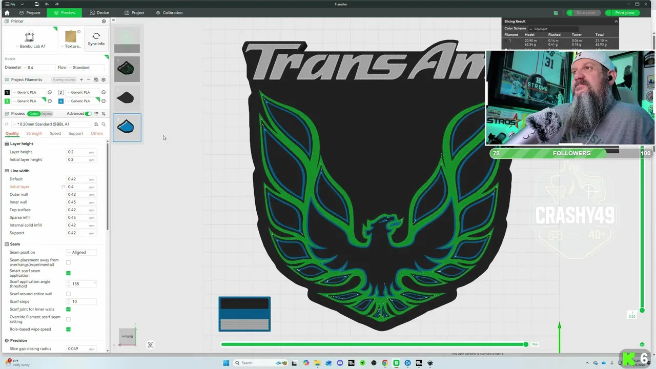Open AMS filament sync icon
Image resolution: width=656 pixels, height=369 pixels.
point(96,80)
